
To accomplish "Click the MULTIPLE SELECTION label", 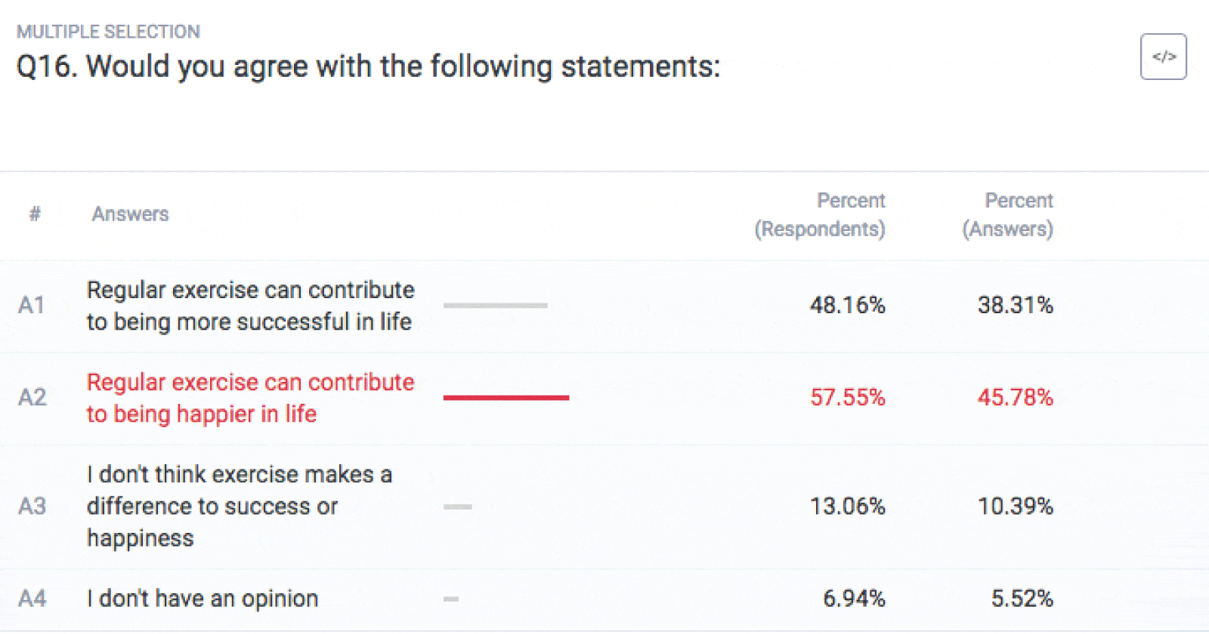I will click(x=107, y=31).
